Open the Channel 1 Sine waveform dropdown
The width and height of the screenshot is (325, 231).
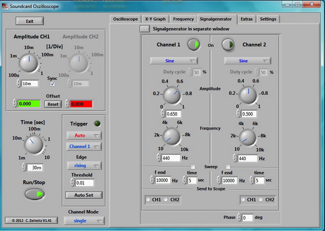point(174,61)
